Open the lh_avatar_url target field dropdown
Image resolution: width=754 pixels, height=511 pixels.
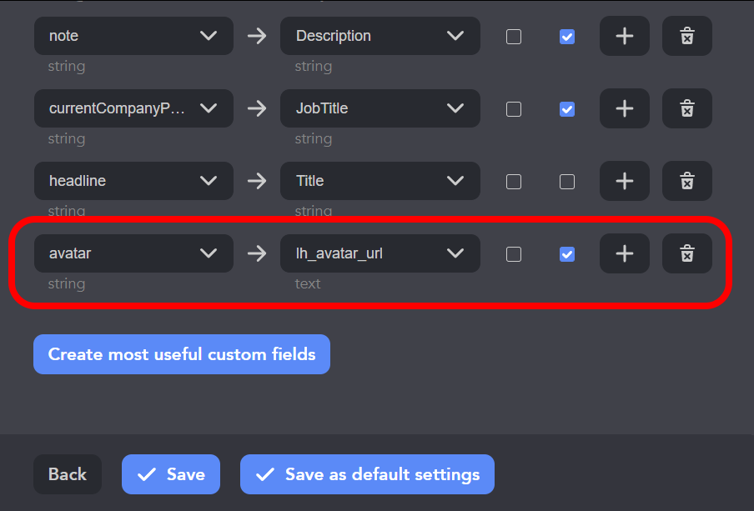[380, 253]
